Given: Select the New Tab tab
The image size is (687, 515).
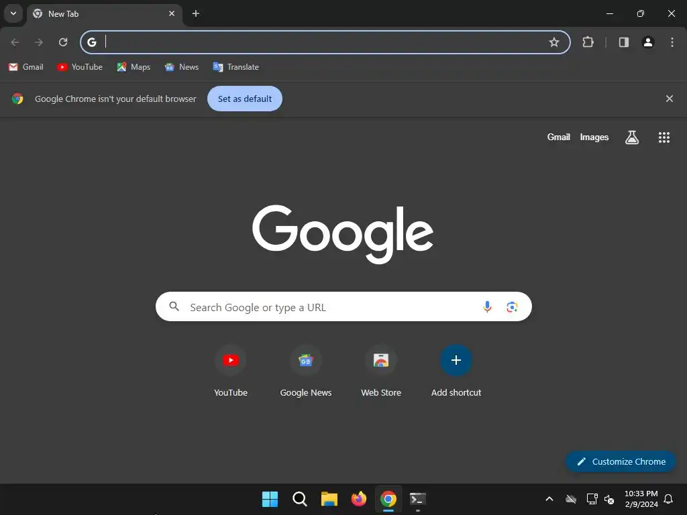Looking at the screenshot, I should click(x=104, y=13).
